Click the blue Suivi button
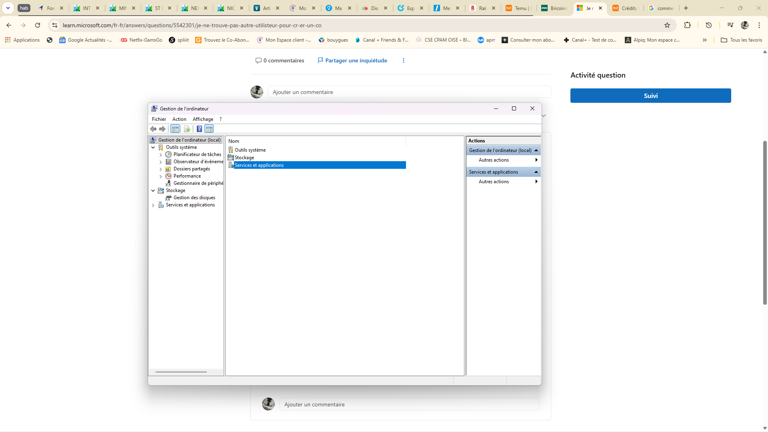This screenshot has height=432, width=768. coord(650,96)
